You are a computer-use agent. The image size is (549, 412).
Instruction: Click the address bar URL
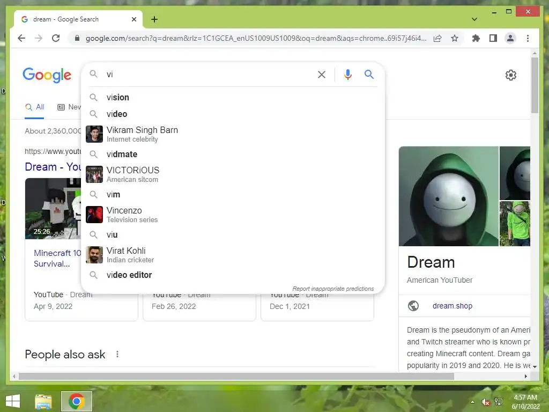[256, 38]
